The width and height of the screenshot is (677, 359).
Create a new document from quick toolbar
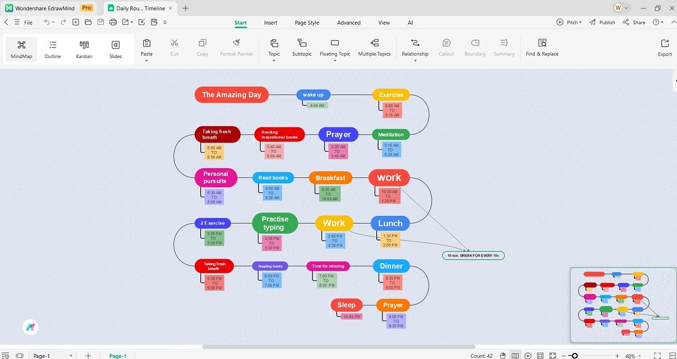click(76, 23)
